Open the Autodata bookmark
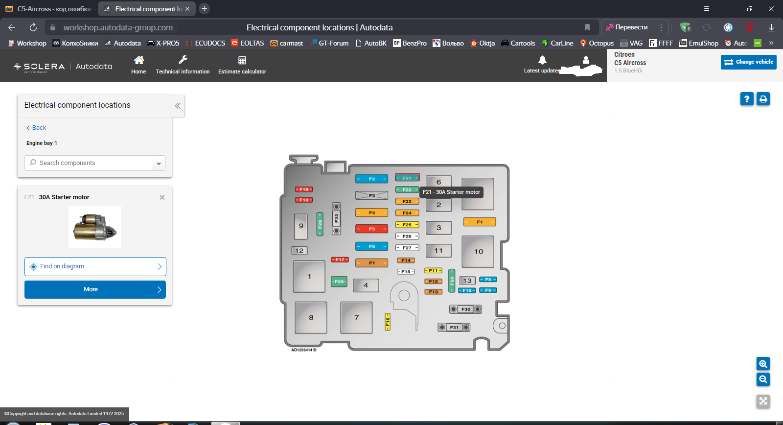 tap(123, 43)
